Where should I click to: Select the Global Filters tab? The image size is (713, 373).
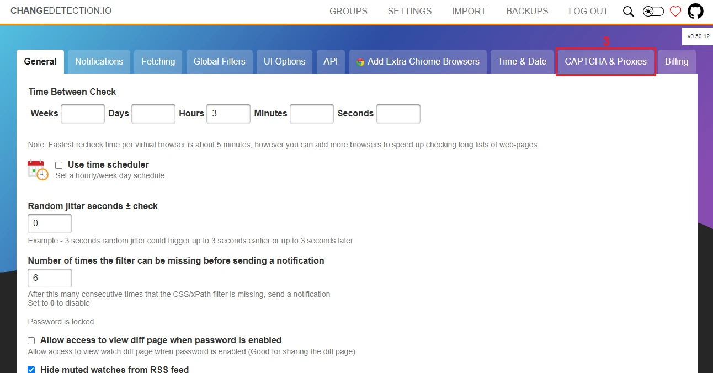pyautogui.click(x=219, y=62)
